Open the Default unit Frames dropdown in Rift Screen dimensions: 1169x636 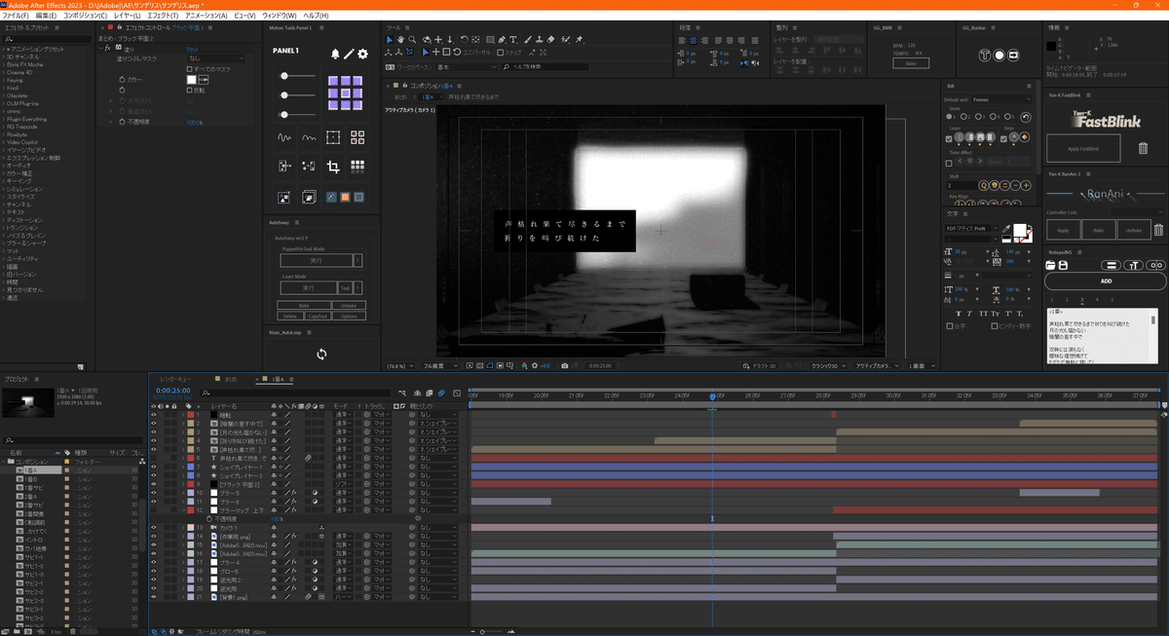click(x=1001, y=99)
